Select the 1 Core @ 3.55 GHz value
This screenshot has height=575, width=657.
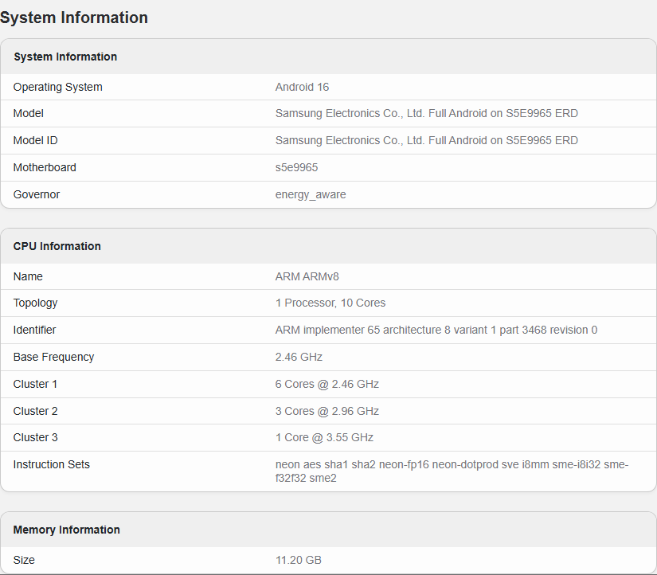324,437
